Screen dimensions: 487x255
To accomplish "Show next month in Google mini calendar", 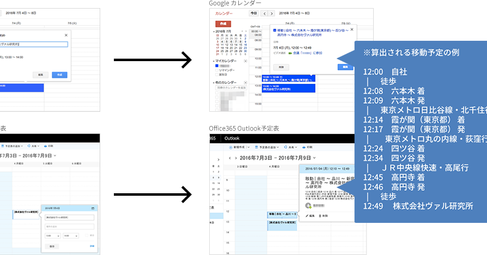I will [246, 31].
